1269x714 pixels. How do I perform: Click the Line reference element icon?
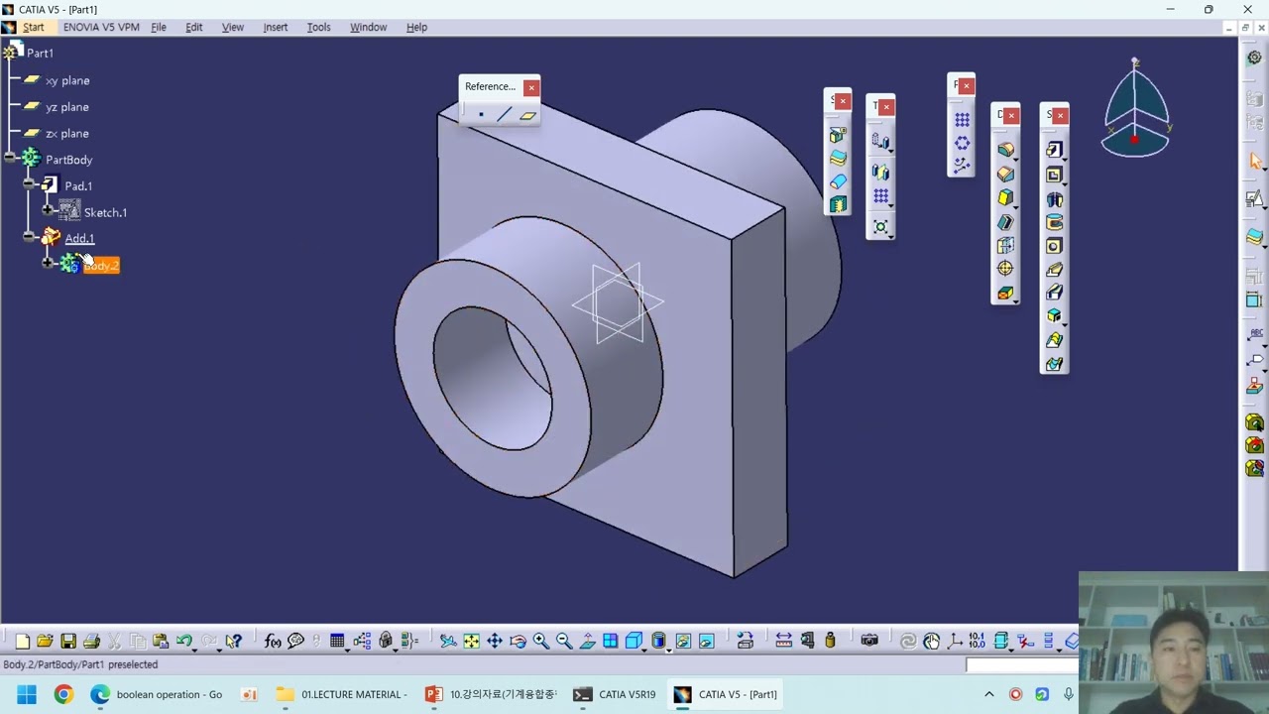click(x=505, y=114)
